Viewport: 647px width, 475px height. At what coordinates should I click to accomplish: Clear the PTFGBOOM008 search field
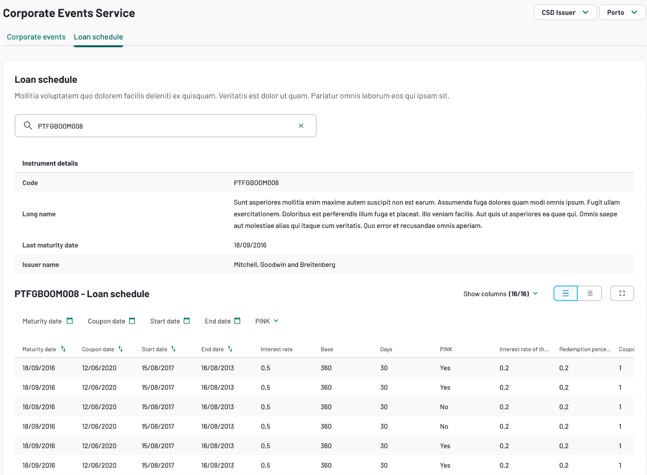point(301,126)
